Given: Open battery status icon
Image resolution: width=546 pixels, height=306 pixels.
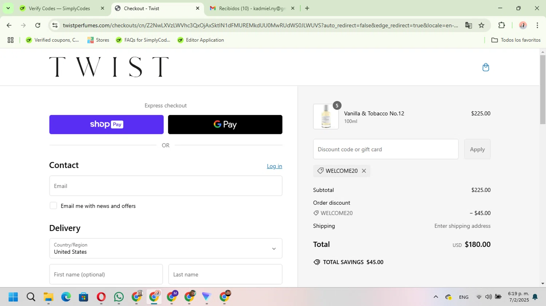Looking at the screenshot, I should tap(498, 297).
